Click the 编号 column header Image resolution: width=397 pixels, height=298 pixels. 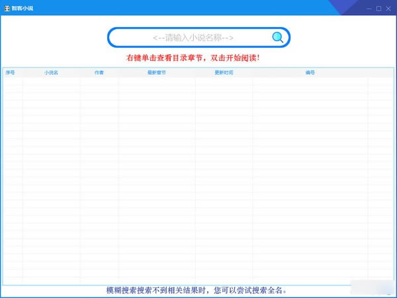310,73
